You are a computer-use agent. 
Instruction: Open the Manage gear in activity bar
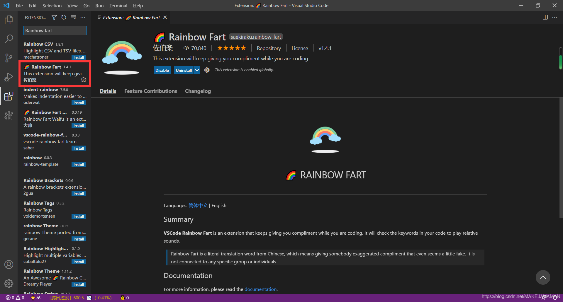click(x=9, y=283)
